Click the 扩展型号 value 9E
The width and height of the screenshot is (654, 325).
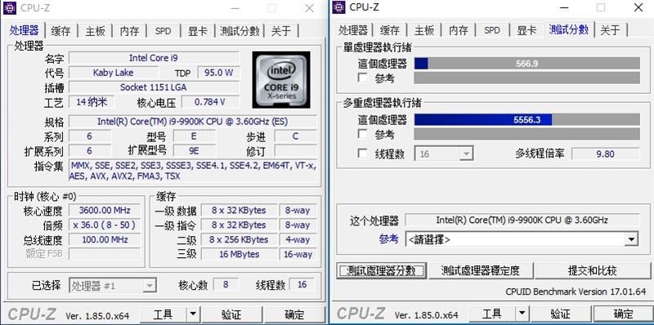click(x=195, y=151)
